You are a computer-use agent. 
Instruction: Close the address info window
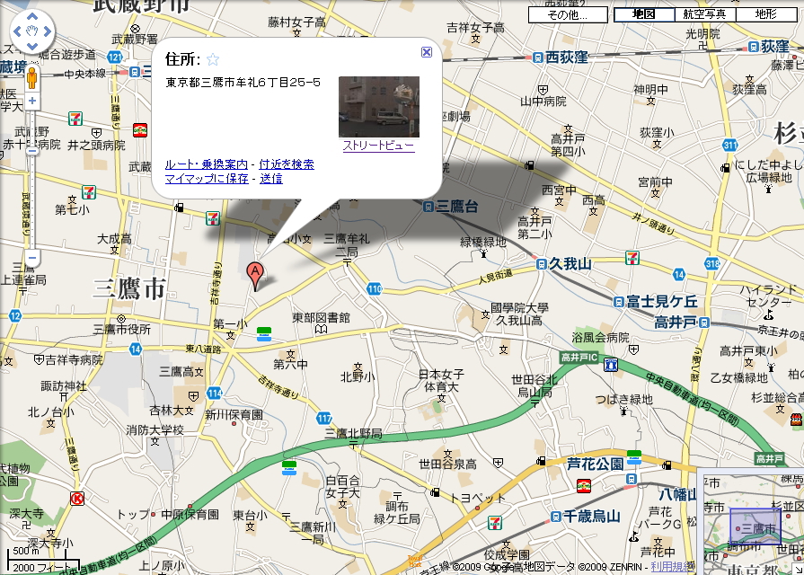tap(427, 52)
